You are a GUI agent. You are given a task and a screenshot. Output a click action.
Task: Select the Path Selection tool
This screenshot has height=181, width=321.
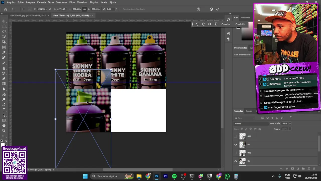pos(4,115)
